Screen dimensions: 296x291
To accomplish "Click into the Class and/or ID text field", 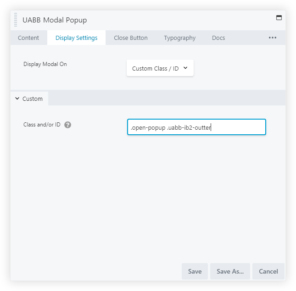I will coord(196,127).
